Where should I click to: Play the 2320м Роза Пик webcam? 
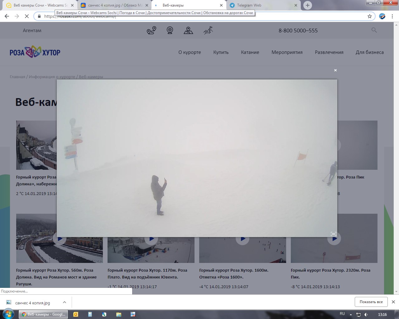click(334, 239)
